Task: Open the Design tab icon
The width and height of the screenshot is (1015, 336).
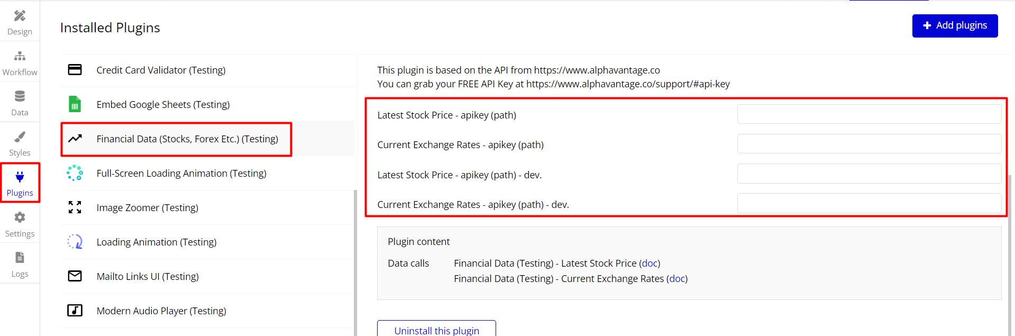Action: tap(20, 16)
